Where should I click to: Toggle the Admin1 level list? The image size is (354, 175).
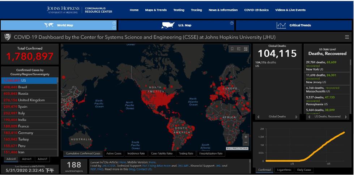click(27, 159)
